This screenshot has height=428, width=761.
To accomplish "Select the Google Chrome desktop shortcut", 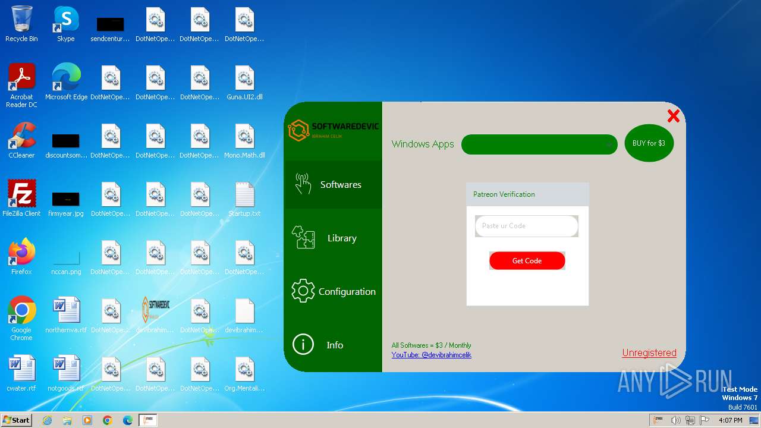I will coord(21,319).
